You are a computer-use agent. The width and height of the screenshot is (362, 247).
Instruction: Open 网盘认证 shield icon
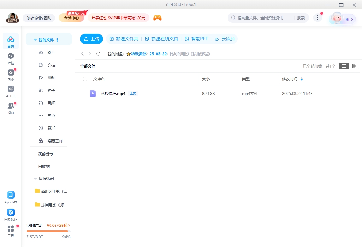11,212
